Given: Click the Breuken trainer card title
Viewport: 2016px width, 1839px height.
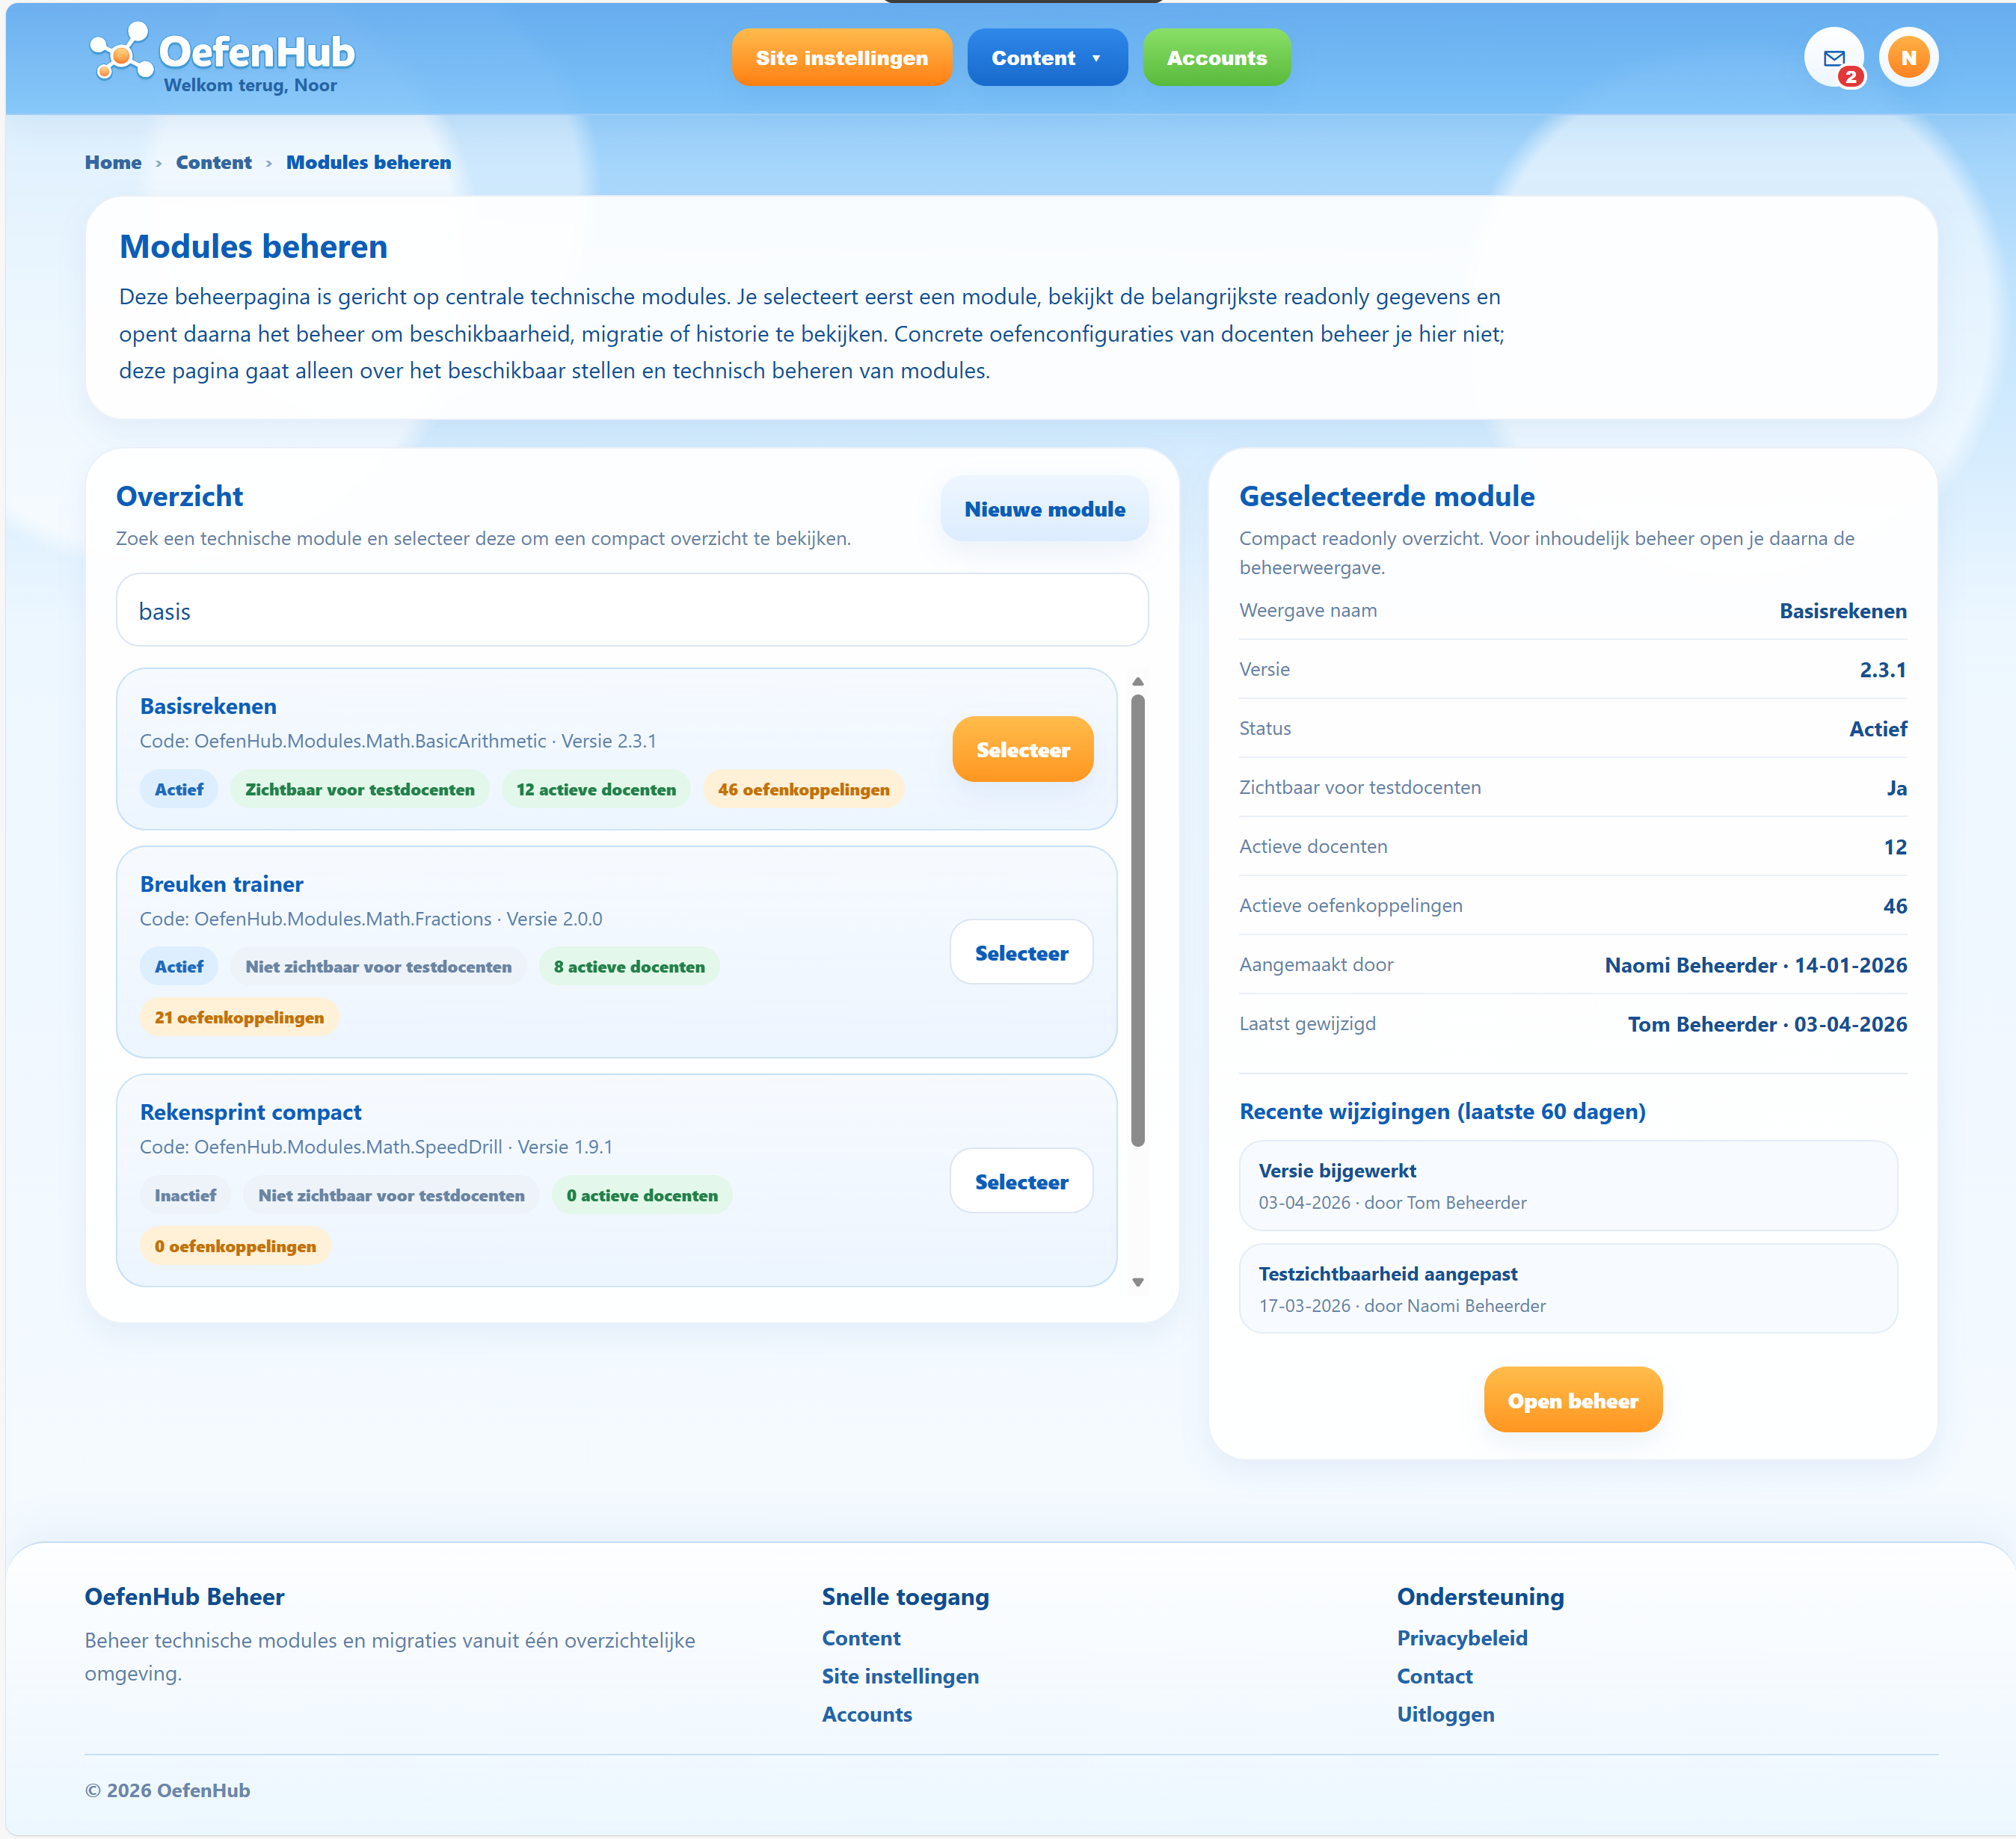Looking at the screenshot, I should [x=221, y=884].
